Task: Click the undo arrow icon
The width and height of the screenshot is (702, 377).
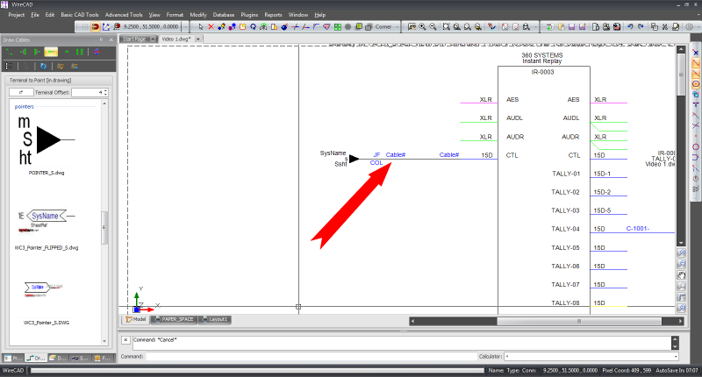Action: point(630,27)
